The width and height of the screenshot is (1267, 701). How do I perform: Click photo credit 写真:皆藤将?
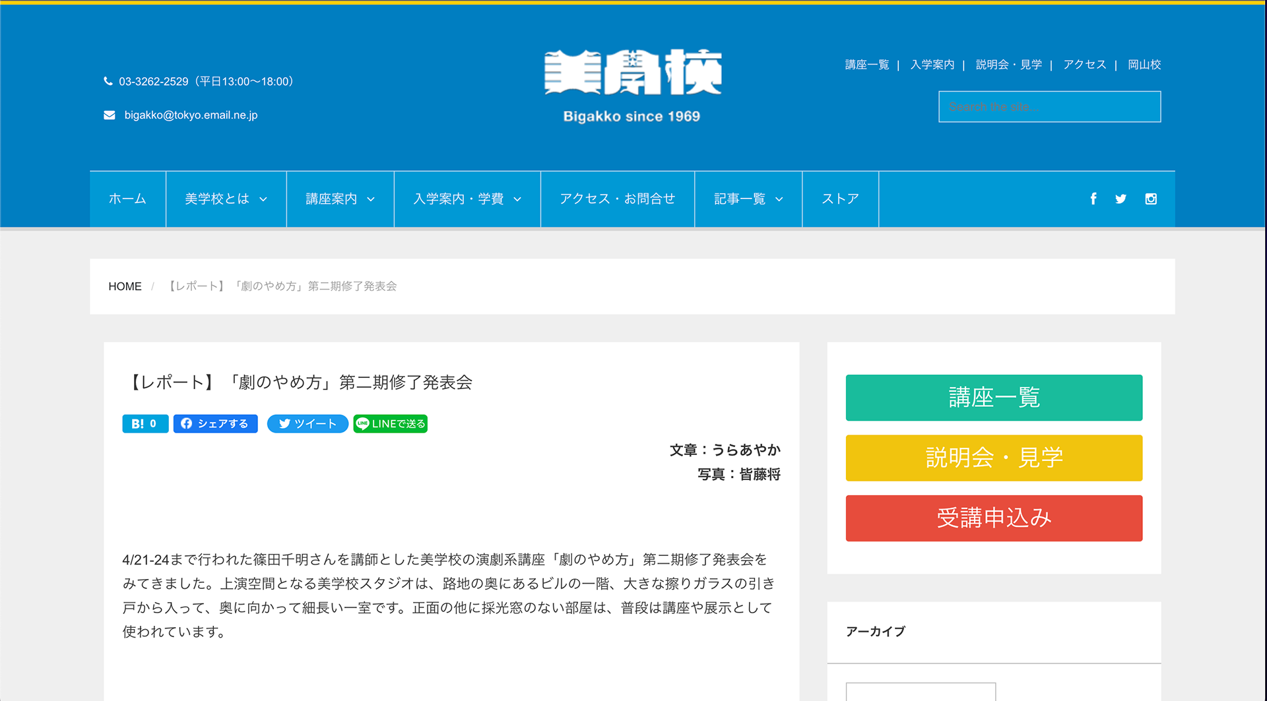[x=739, y=474]
